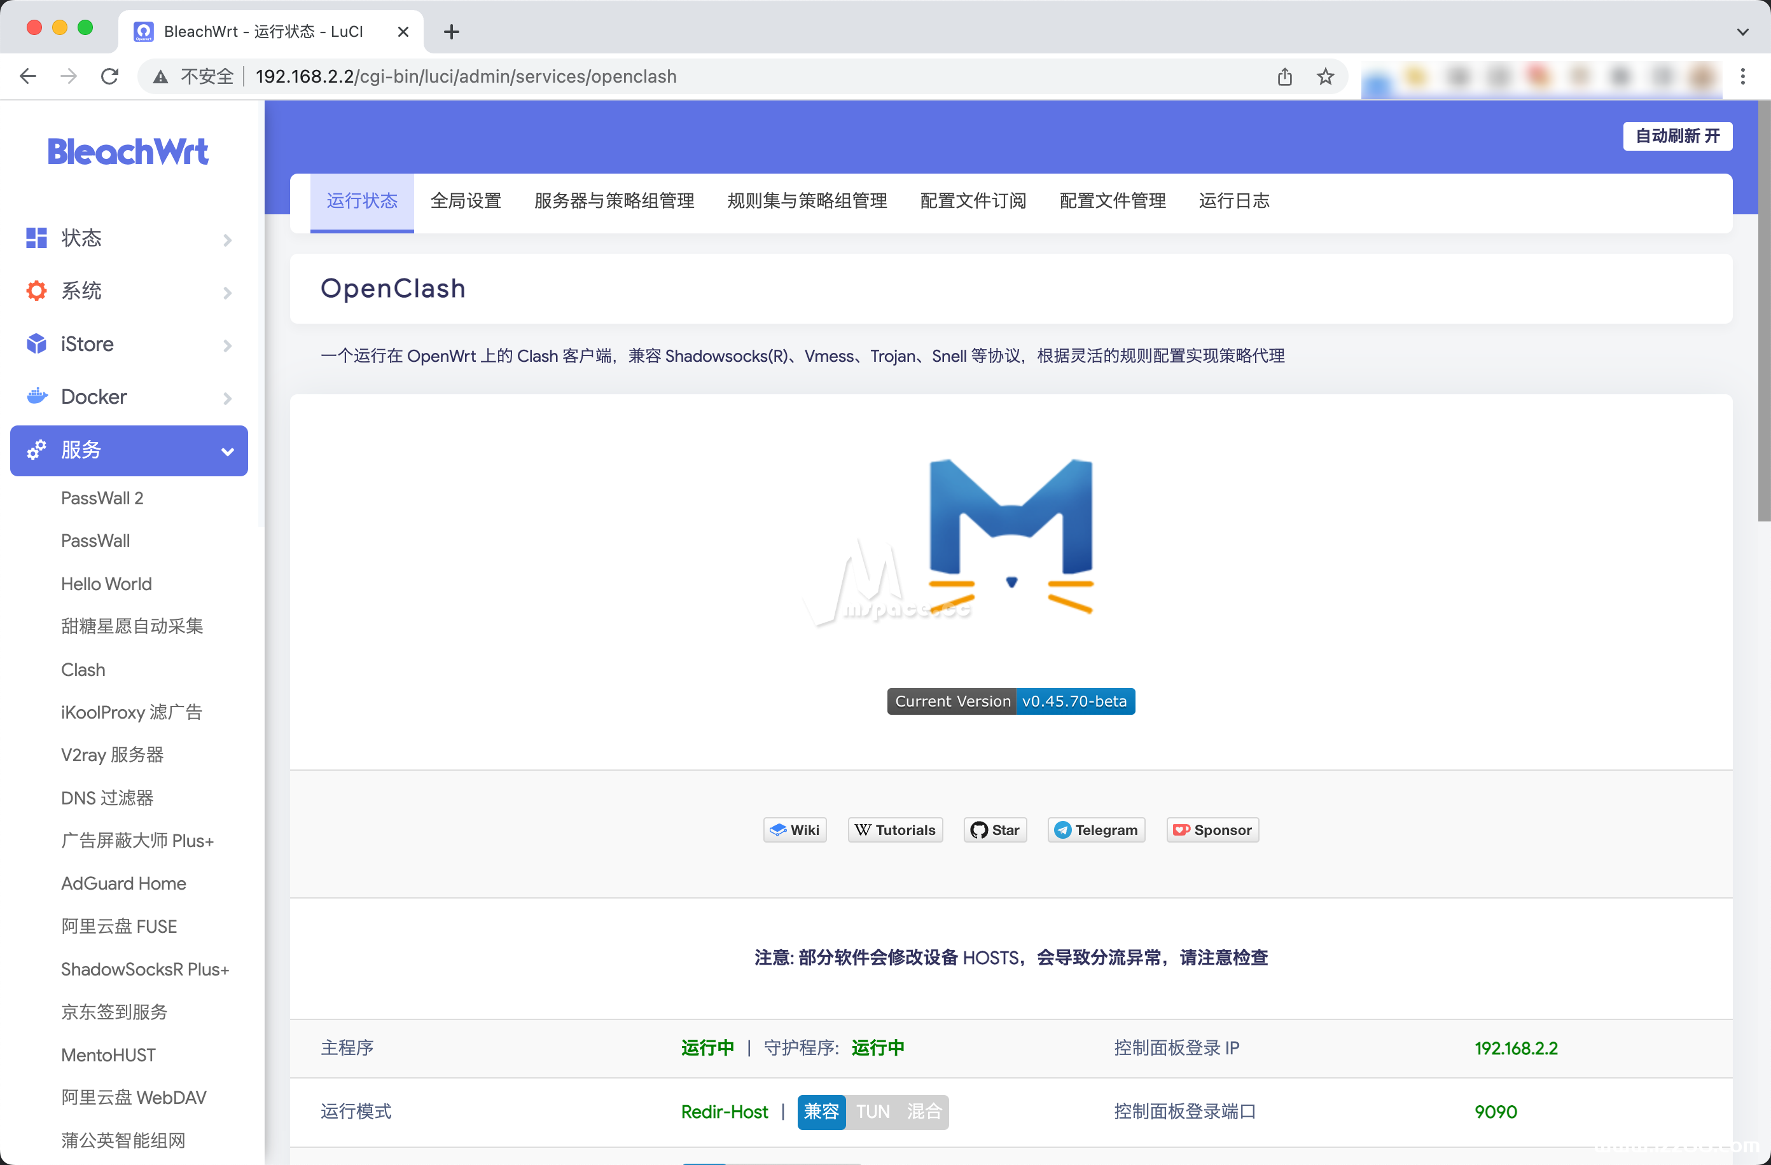Select the 服务 gears icon in sidebar

coord(35,450)
